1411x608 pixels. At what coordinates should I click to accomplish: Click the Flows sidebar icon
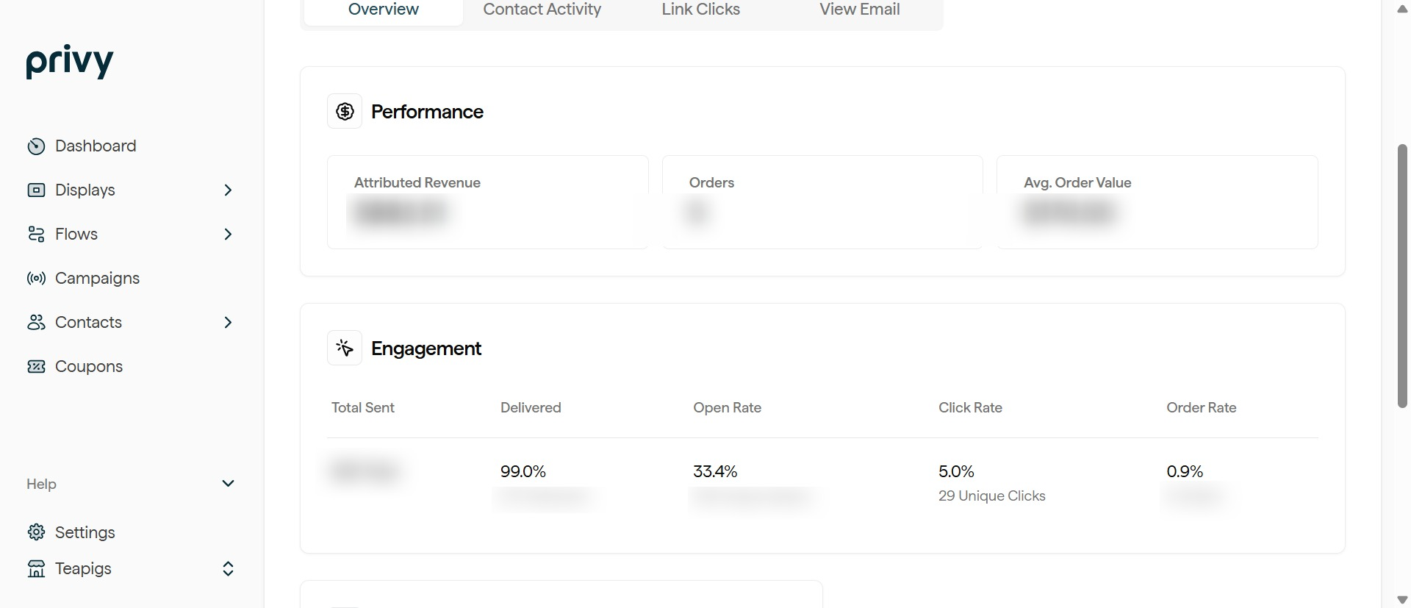36,235
